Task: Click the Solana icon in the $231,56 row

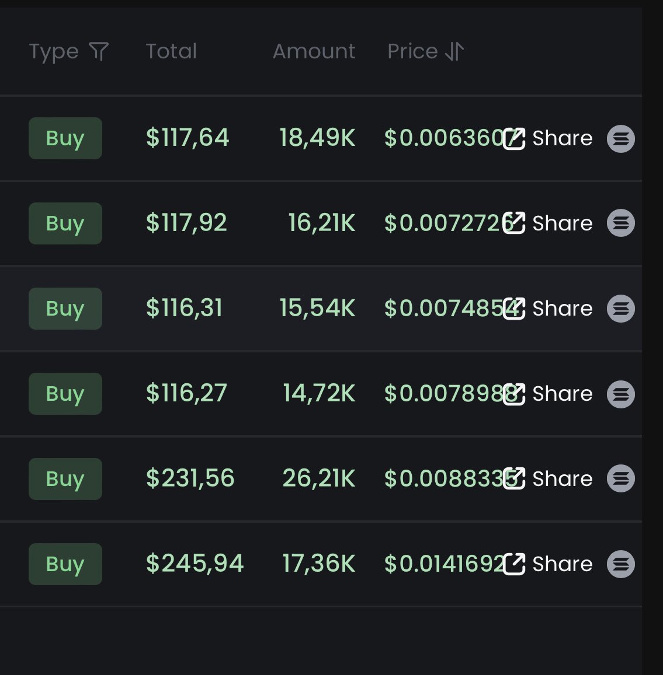Action: pos(621,478)
